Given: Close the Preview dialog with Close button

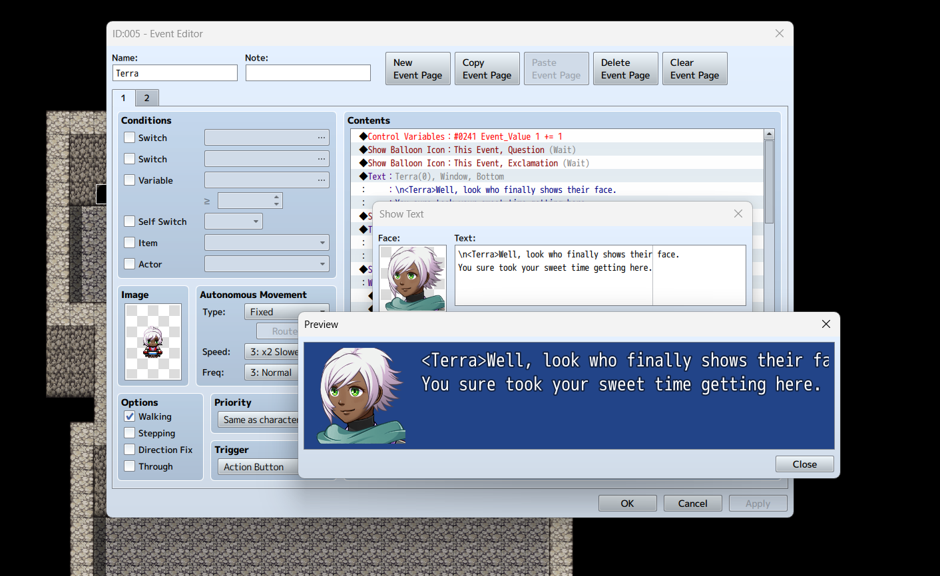Looking at the screenshot, I should click(804, 464).
